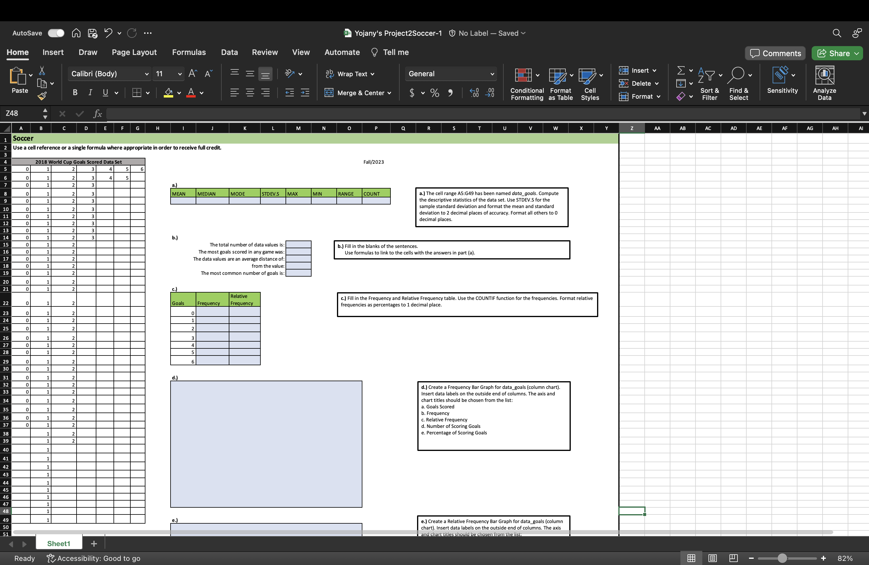The width and height of the screenshot is (869, 565).
Task: Toggle Bold formatting
Action: 75,93
